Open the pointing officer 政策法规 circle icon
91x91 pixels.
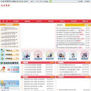click(38, 55)
